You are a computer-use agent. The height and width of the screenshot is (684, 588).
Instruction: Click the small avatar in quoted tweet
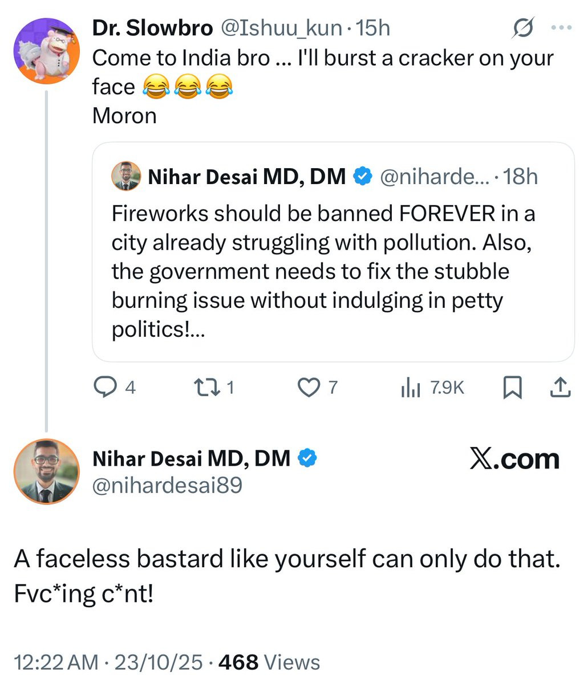126,176
